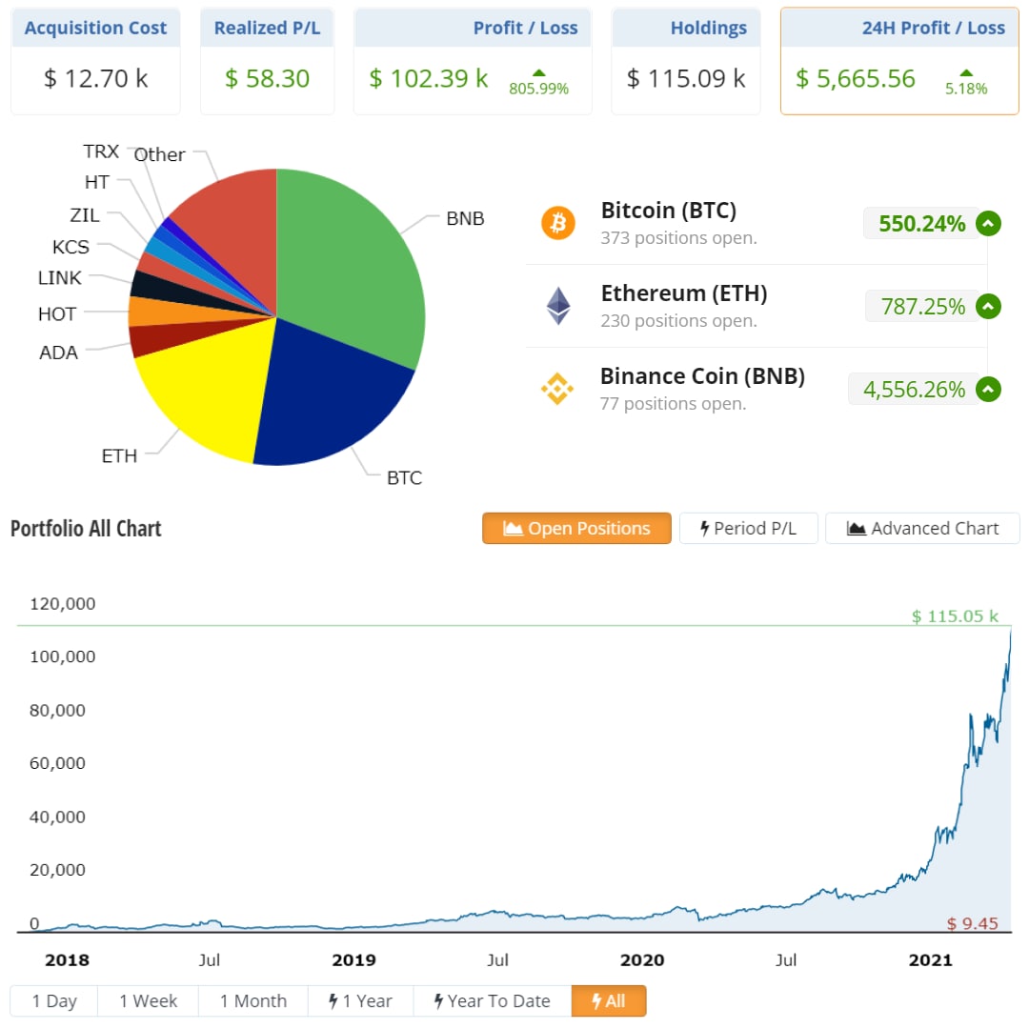The image size is (1029, 1029).
Task: Click the HT pie label
Action: pos(97,182)
